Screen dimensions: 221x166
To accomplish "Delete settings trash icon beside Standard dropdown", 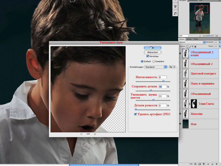I will pos(174,67).
